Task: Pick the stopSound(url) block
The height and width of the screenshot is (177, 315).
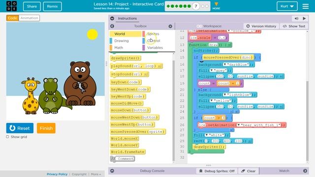Action: tap(129, 74)
